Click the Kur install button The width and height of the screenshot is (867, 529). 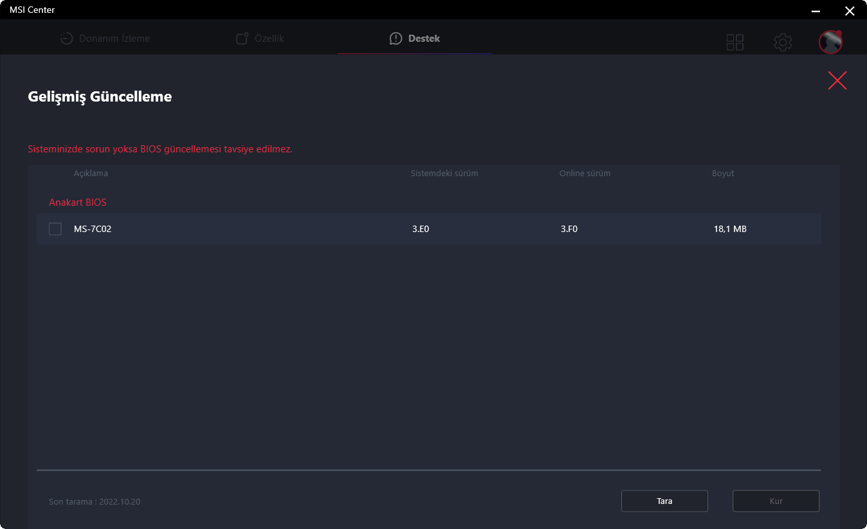(x=776, y=501)
